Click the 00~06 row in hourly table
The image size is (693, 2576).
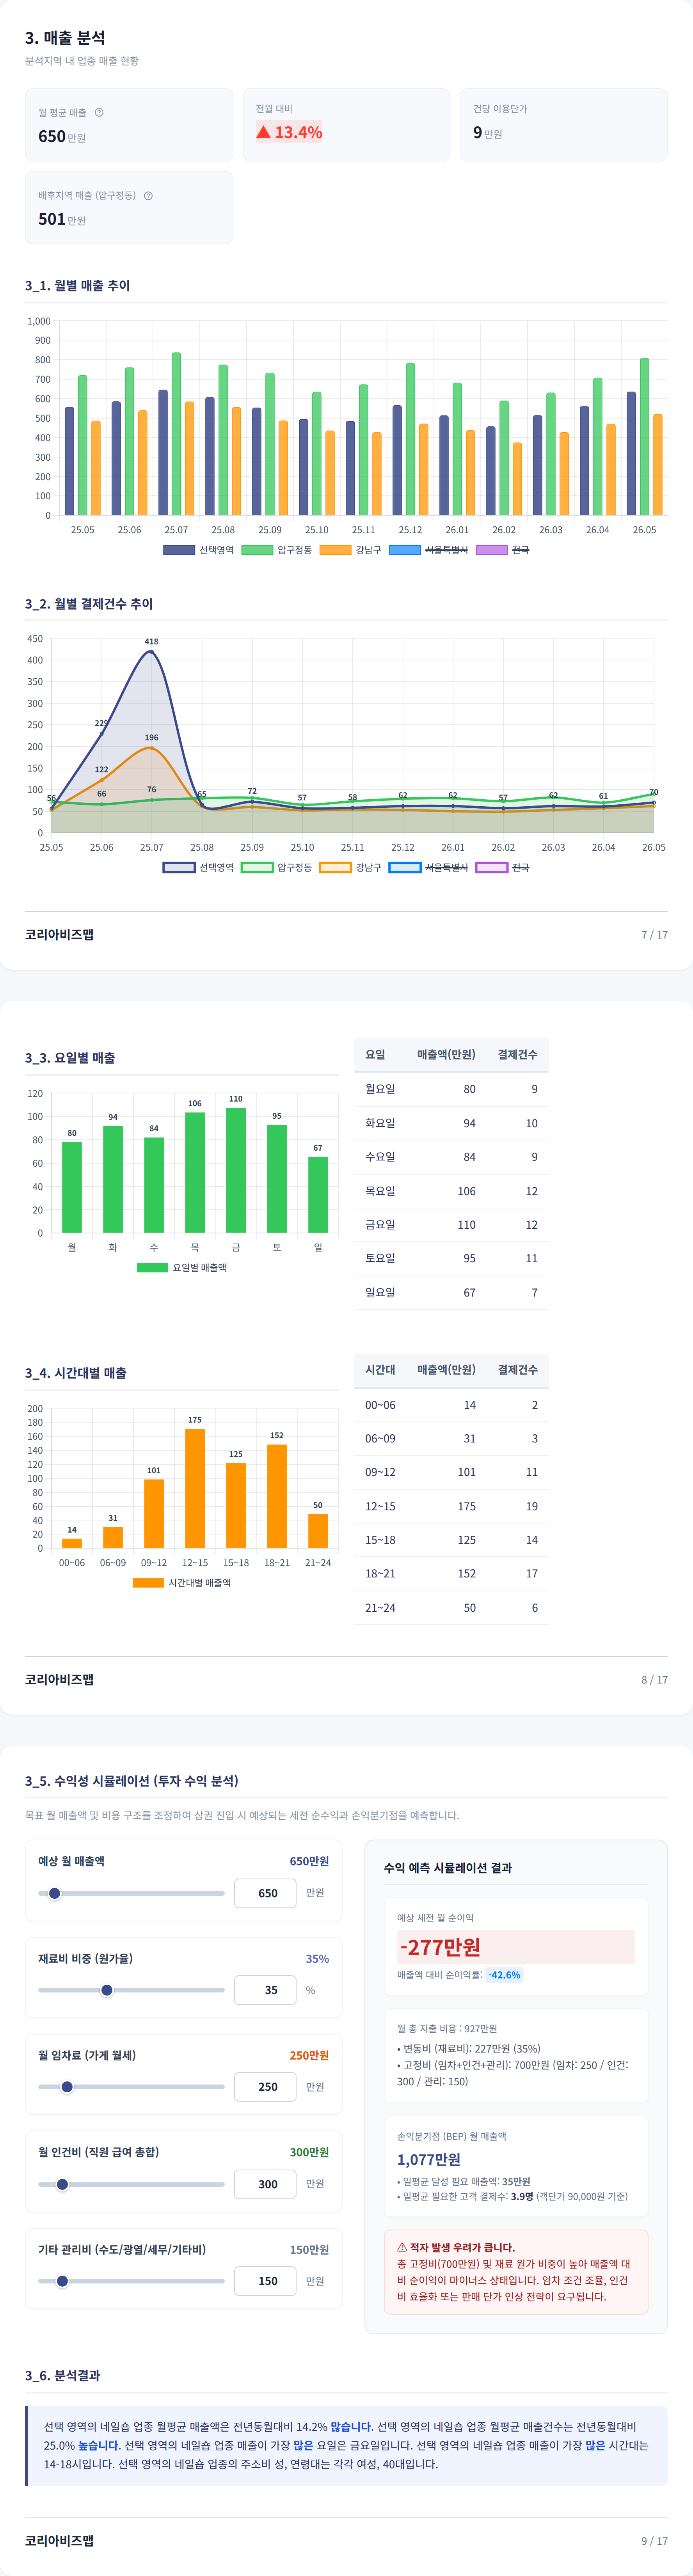[451, 1405]
